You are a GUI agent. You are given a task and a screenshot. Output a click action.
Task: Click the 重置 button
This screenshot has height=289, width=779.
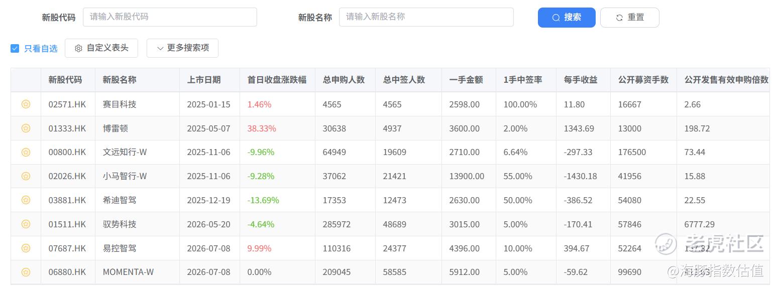pos(630,17)
